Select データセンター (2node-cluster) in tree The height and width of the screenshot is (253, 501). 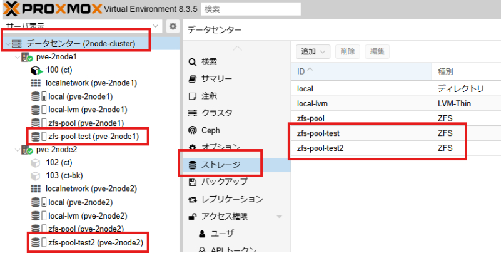(81, 44)
